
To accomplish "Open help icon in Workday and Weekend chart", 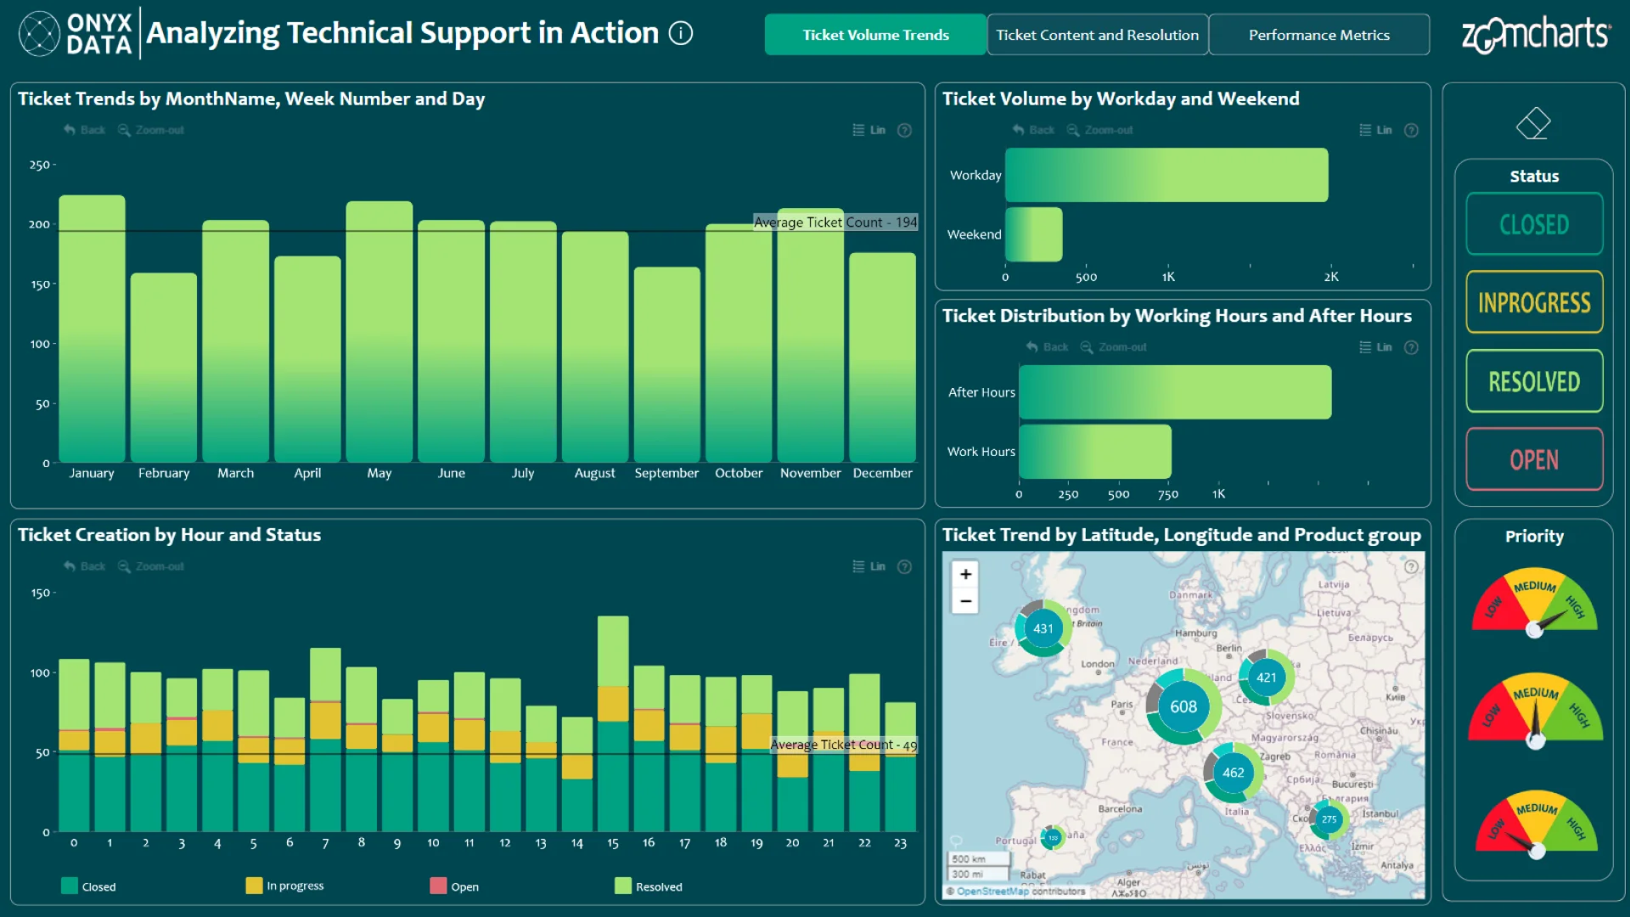I will [1411, 130].
